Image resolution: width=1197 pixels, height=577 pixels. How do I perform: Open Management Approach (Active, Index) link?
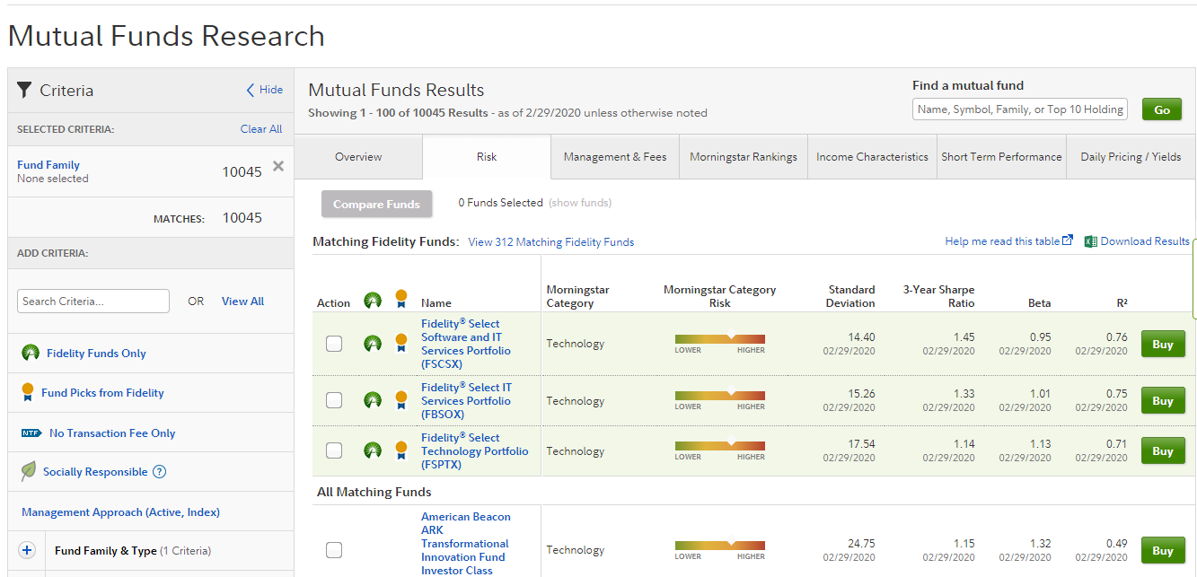point(120,512)
